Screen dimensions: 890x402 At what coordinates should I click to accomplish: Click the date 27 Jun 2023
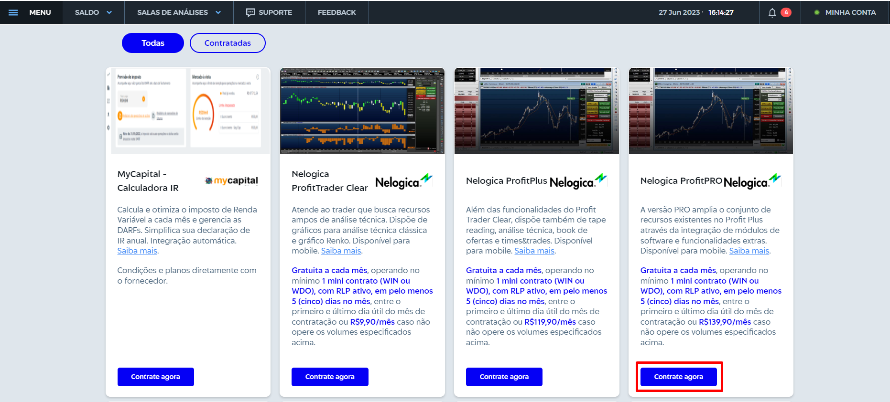(x=679, y=12)
